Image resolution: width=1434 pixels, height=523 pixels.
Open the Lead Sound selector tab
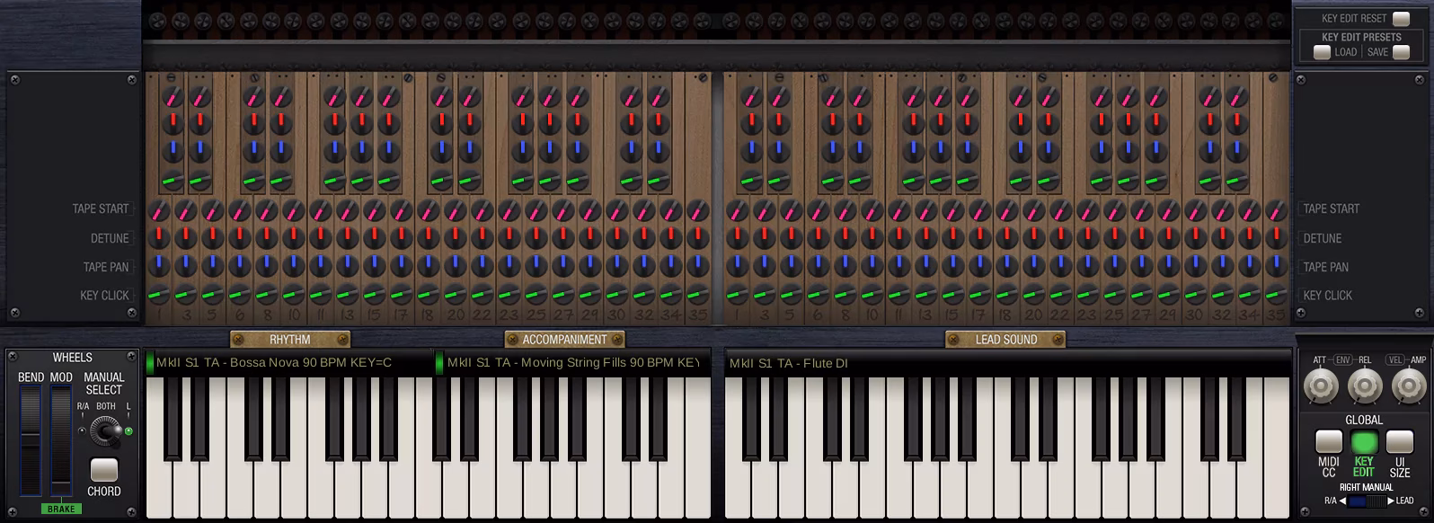point(1006,340)
